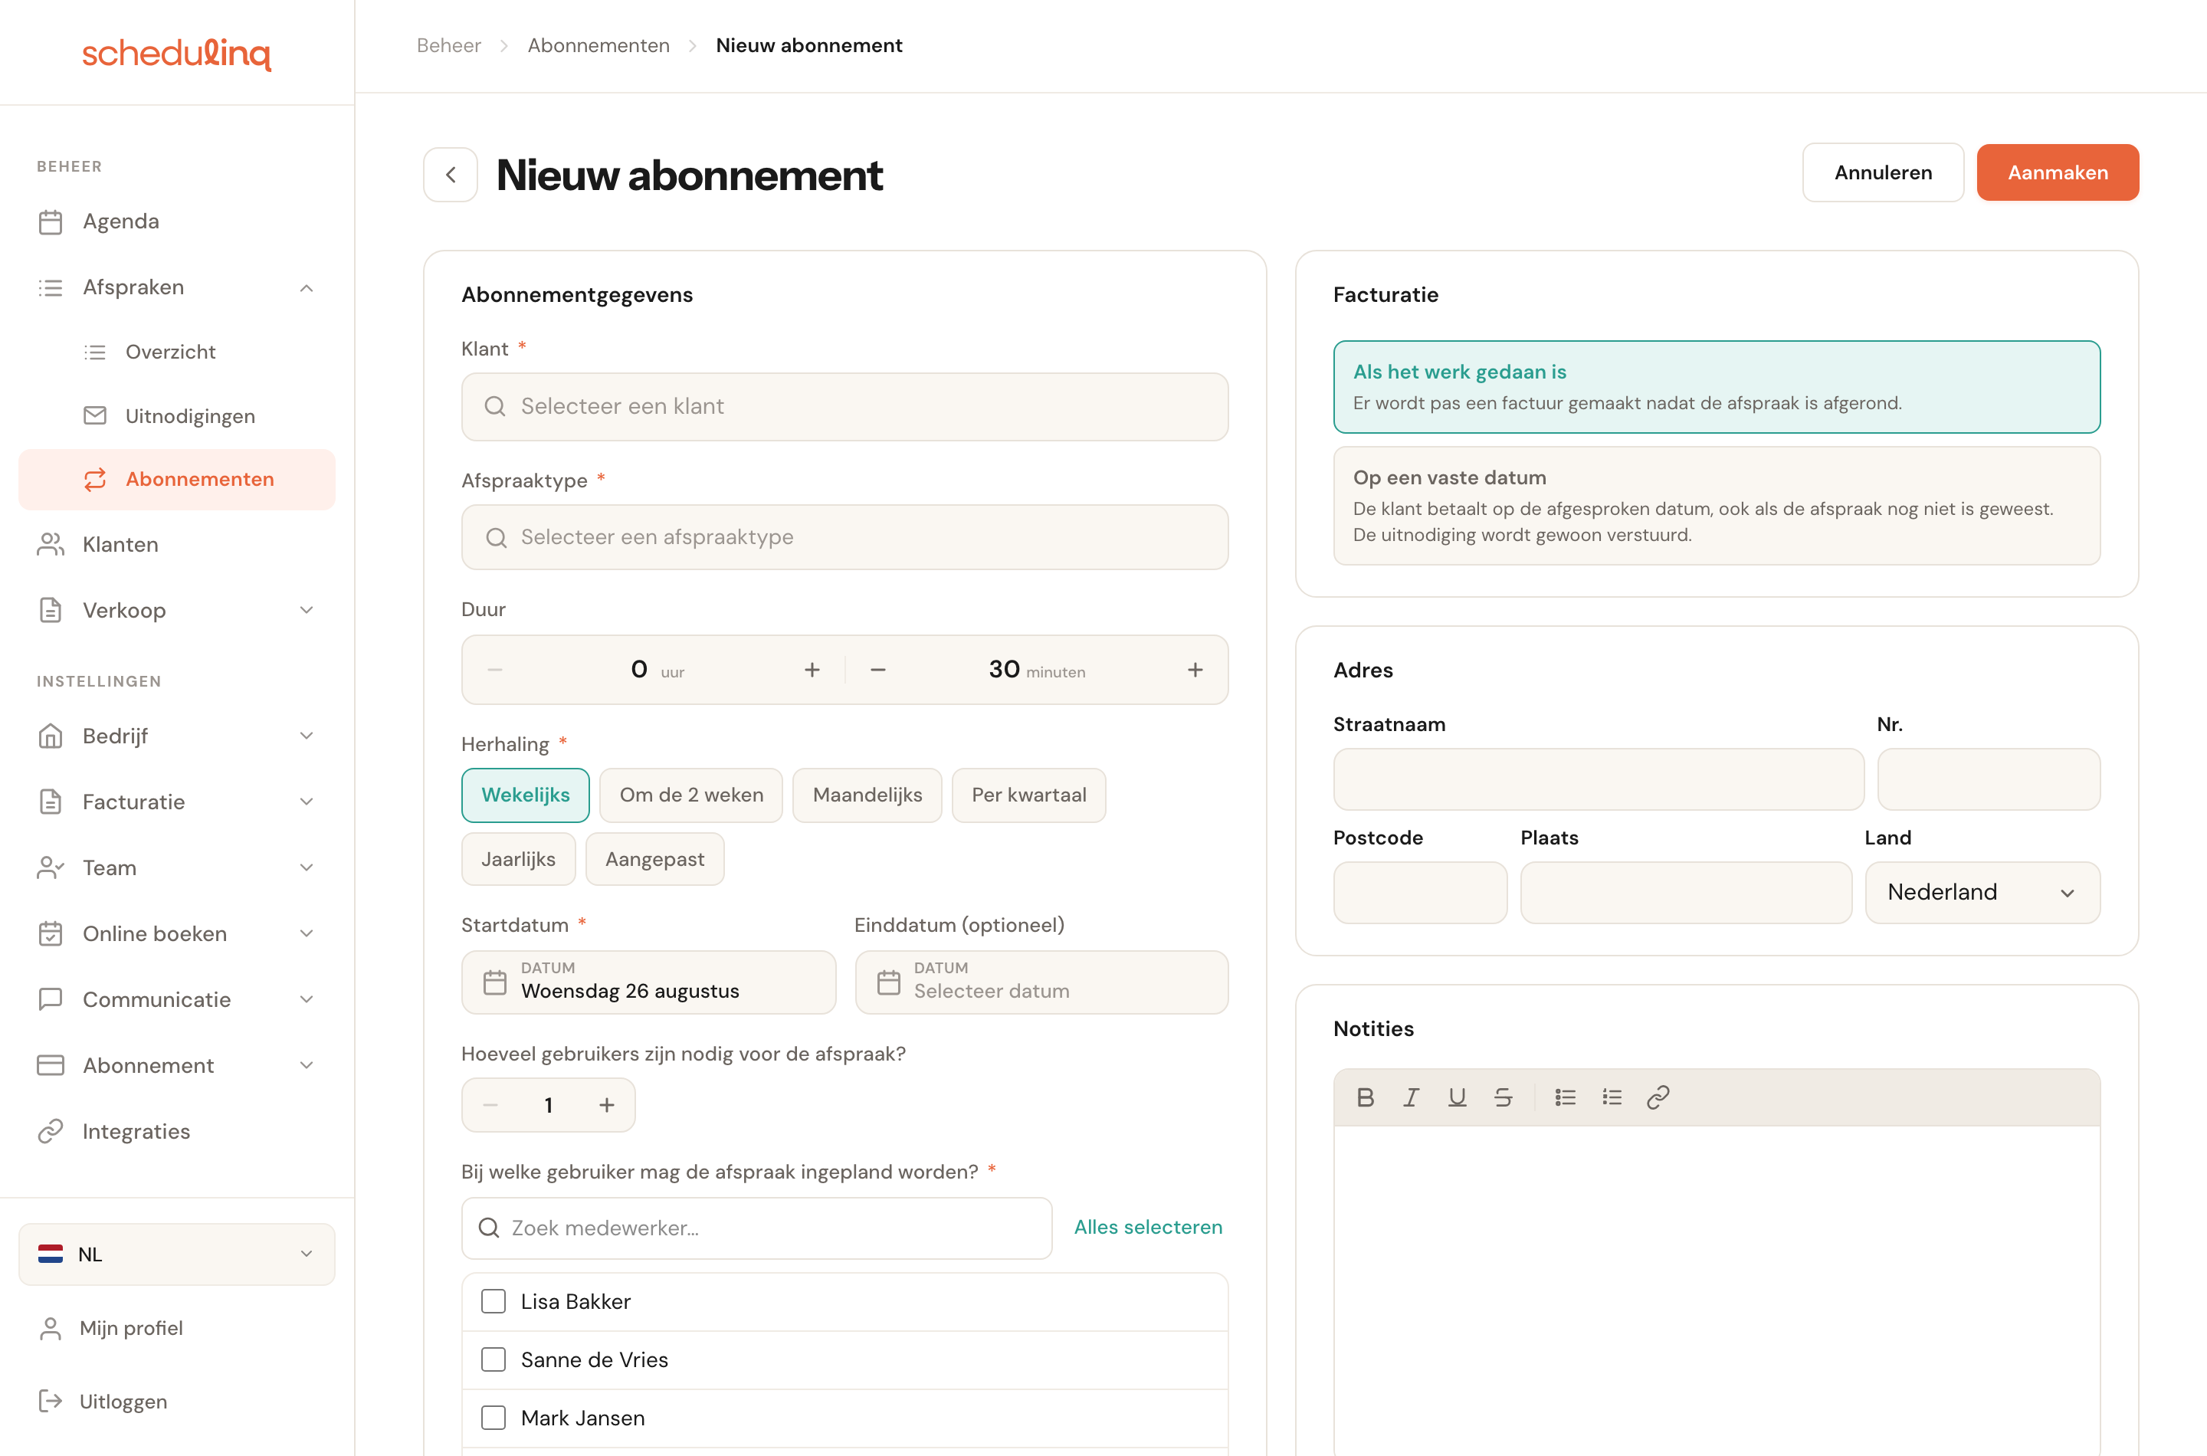Tick the Sanne de Vries checkbox

[x=493, y=1359]
